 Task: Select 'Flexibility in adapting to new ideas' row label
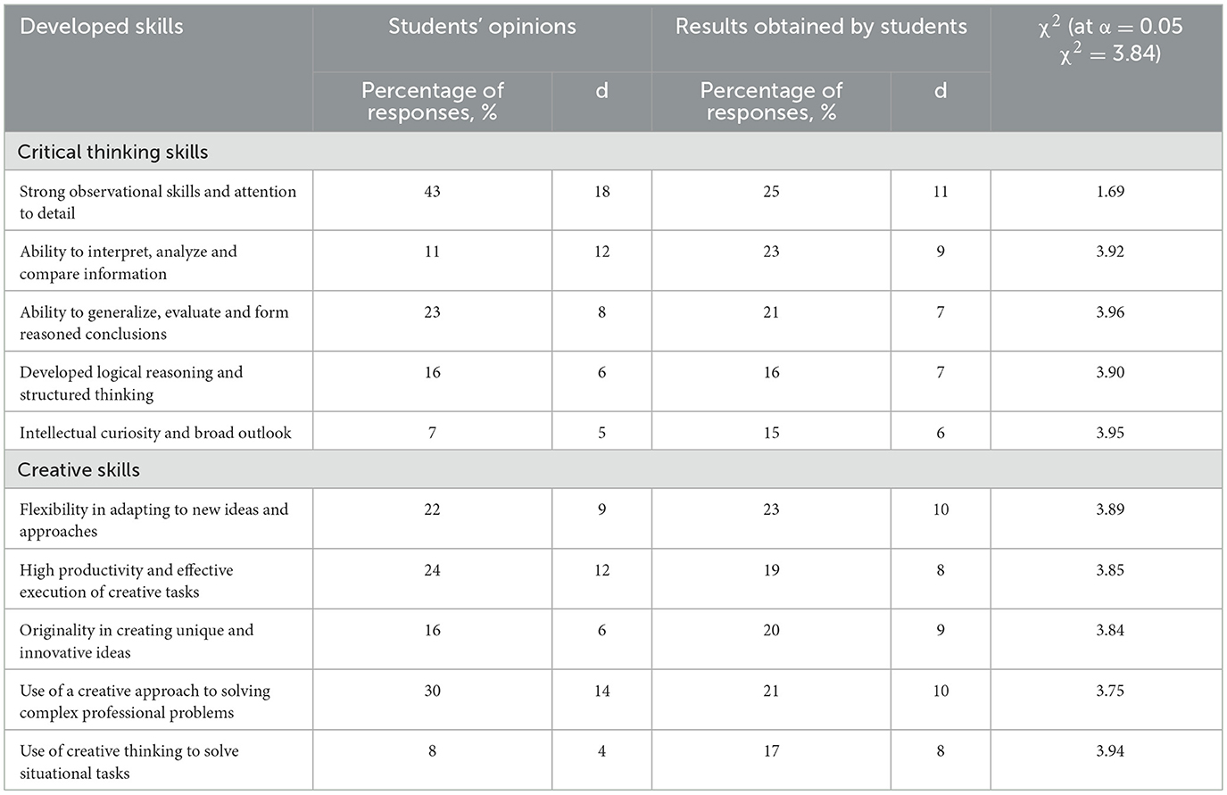154,519
